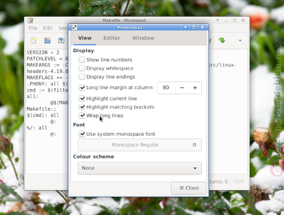The width and height of the screenshot is (284, 215).
Task: Maximize the Preferences dialog
Action: pyautogui.click(x=194, y=27)
